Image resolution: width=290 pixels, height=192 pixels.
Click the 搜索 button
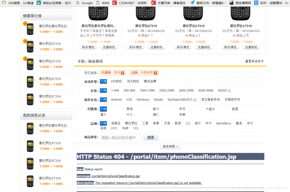pyautogui.click(x=151, y=137)
